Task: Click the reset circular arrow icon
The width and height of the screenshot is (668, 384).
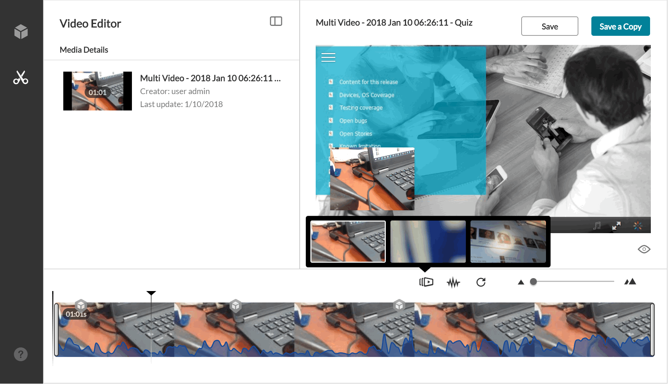Action: click(481, 282)
